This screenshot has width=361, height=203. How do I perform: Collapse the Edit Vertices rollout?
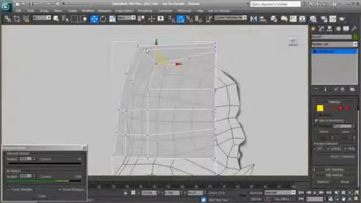(x=334, y=175)
